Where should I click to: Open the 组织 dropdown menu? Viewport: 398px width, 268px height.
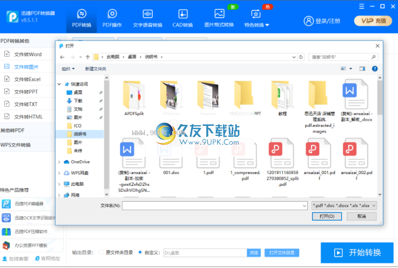tap(68, 69)
